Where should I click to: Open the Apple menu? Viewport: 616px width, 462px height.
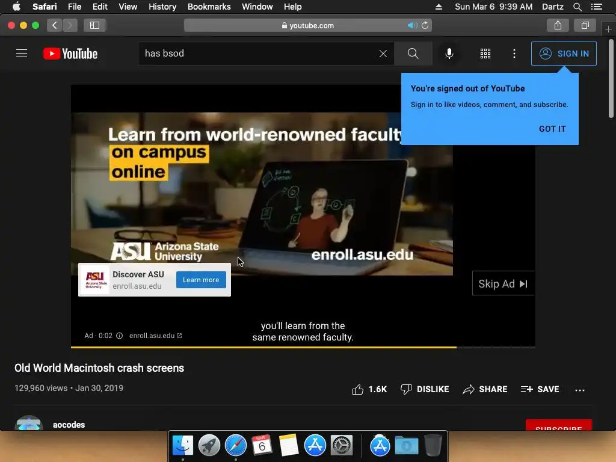pyautogui.click(x=16, y=7)
